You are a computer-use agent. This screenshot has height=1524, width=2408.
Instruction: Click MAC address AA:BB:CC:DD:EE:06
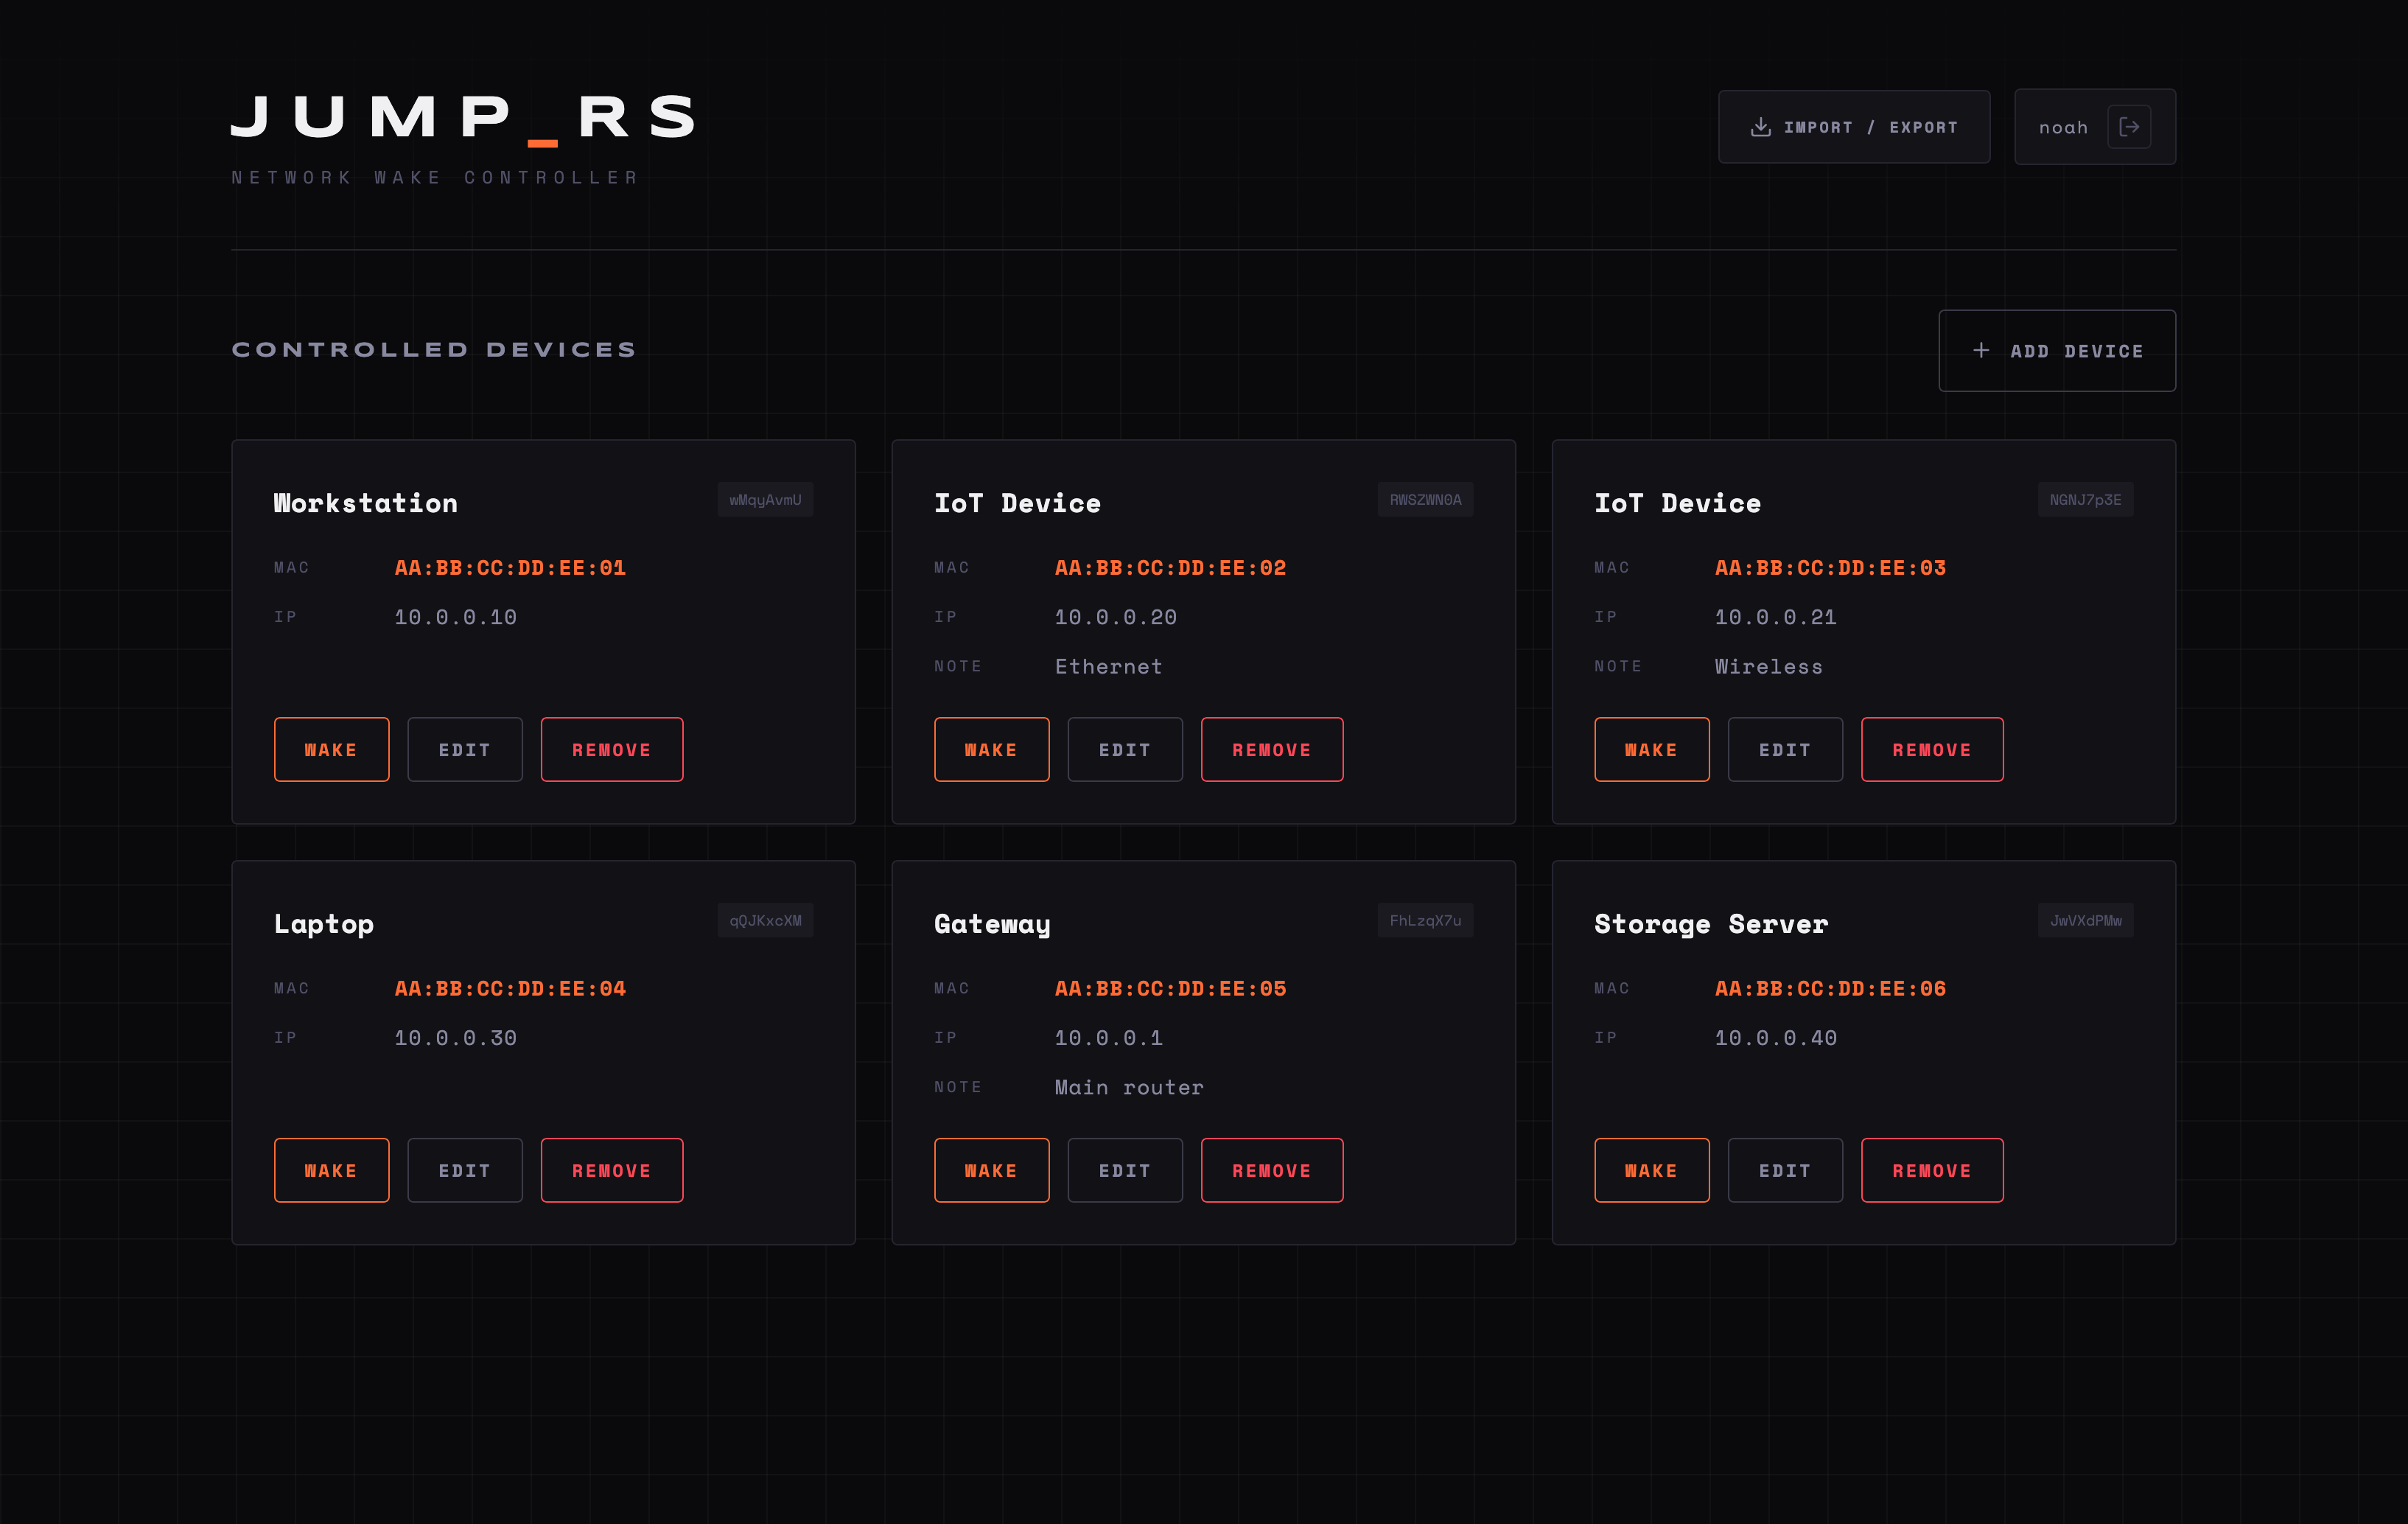[x=1830, y=989]
